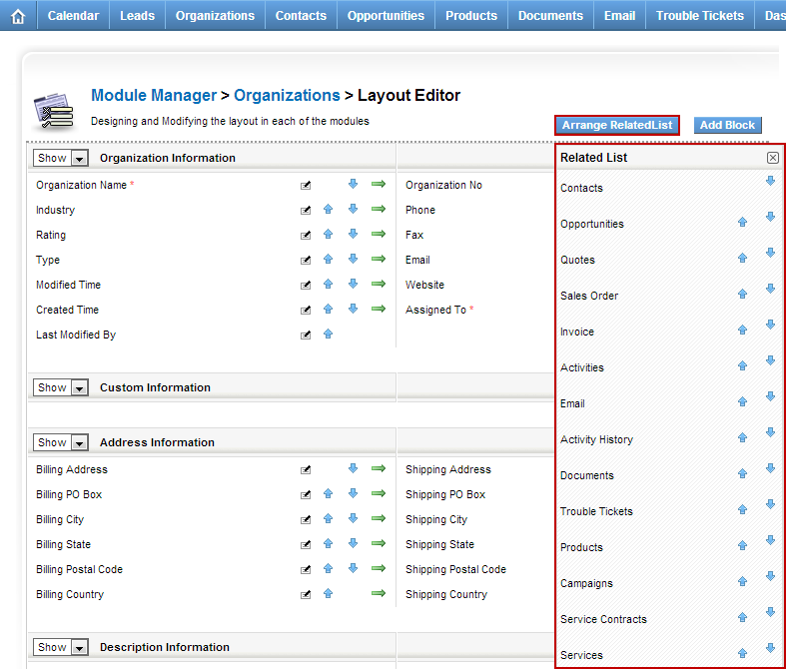Screen dimensions: 786x669
Task: Close the Related List panel
Action: click(772, 158)
